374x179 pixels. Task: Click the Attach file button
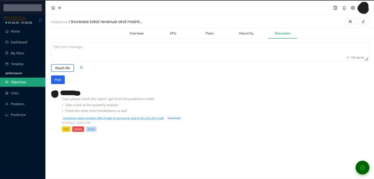pyautogui.click(x=62, y=68)
